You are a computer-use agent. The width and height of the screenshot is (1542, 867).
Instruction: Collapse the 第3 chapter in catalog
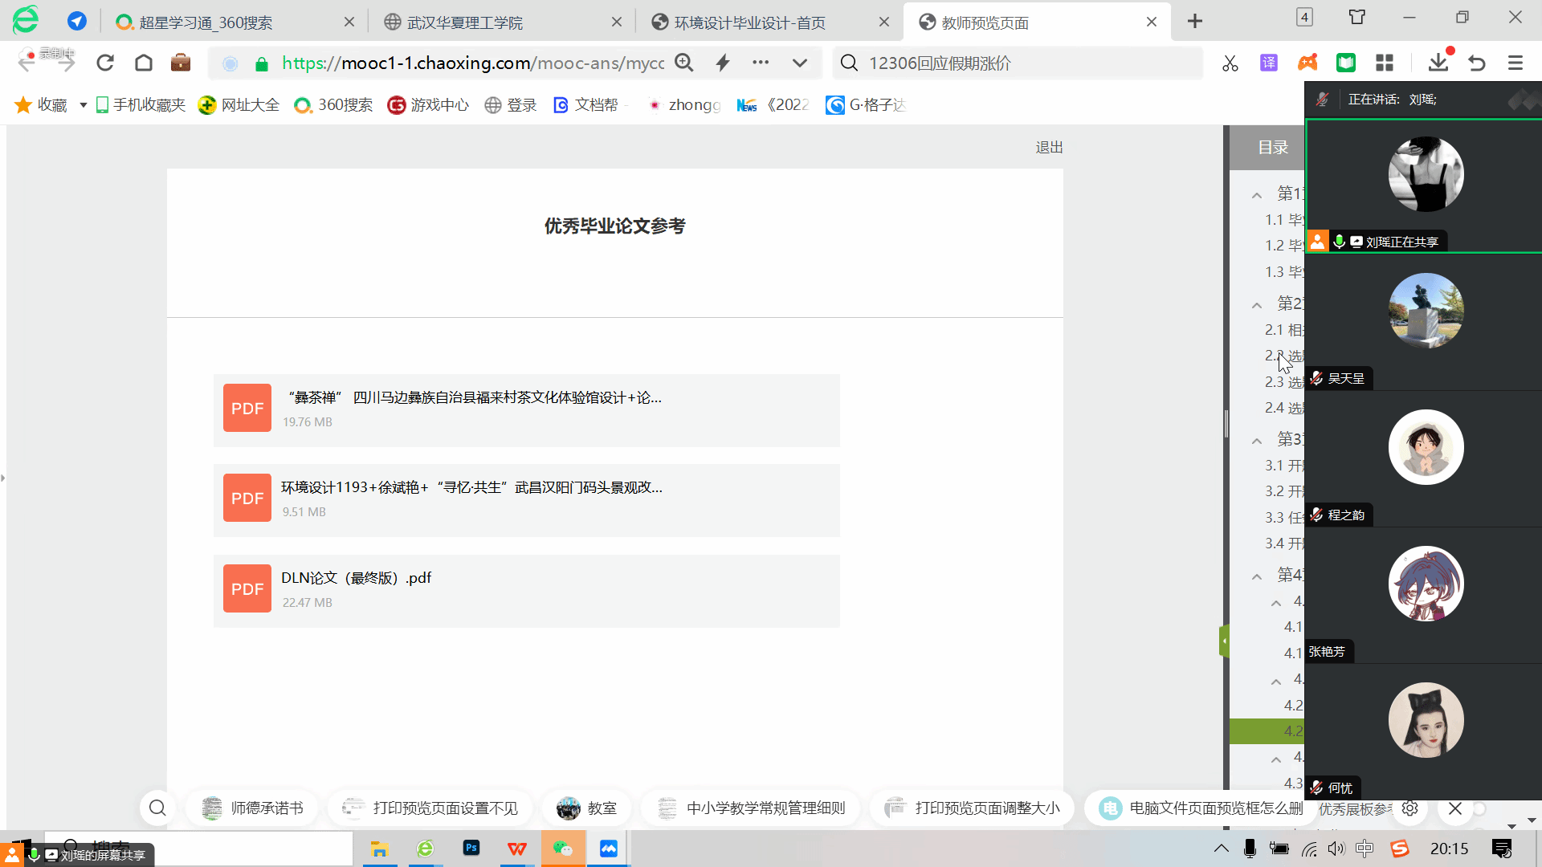click(1257, 441)
